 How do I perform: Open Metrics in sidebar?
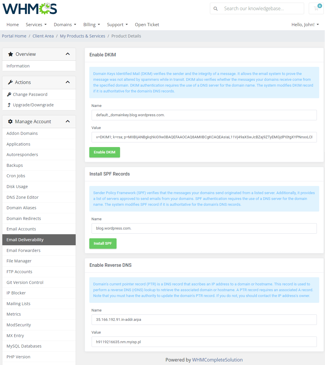[x=39, y=314]
